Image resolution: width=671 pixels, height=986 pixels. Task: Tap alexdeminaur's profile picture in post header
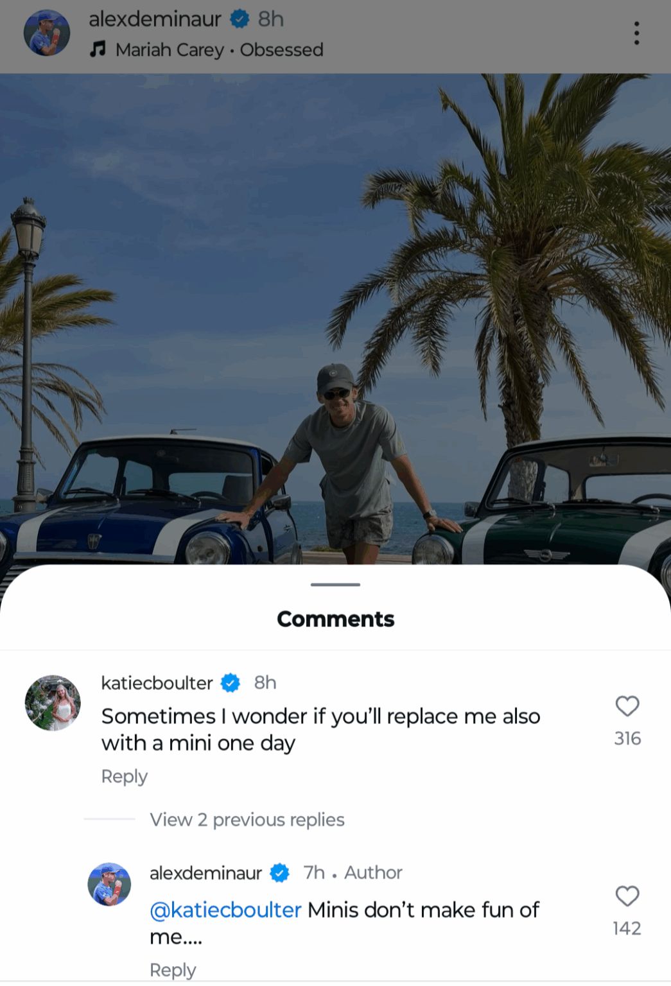46,33
